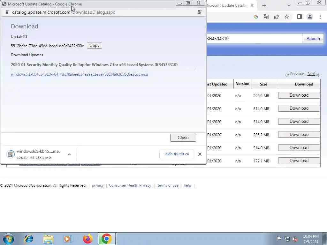Viewport: 327px width, 245px height.
Task: Click the second 314,0 MB Download button
Action: click(299, 122)
